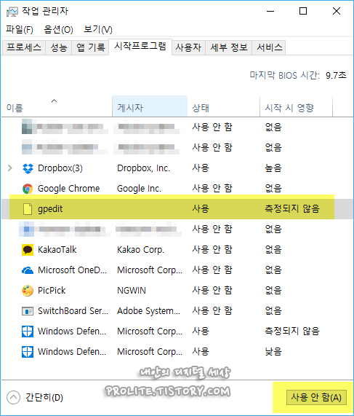Switch to the 앱 기록 tab
The image size is (354, 416).
[91, 47]
